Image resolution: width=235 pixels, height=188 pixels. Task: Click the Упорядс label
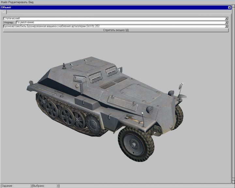click(x=9, y=23)
